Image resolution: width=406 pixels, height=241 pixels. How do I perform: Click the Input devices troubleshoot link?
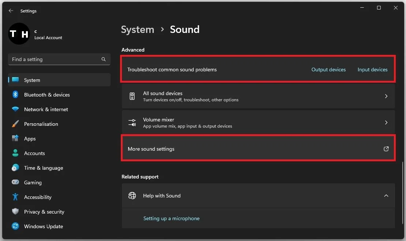[372, 69]
